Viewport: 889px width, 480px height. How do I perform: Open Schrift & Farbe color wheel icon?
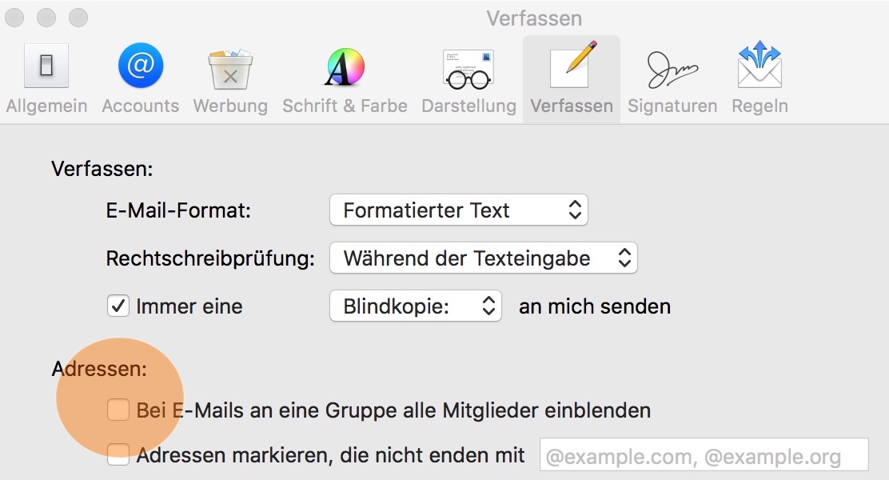(x=345, y=67)
